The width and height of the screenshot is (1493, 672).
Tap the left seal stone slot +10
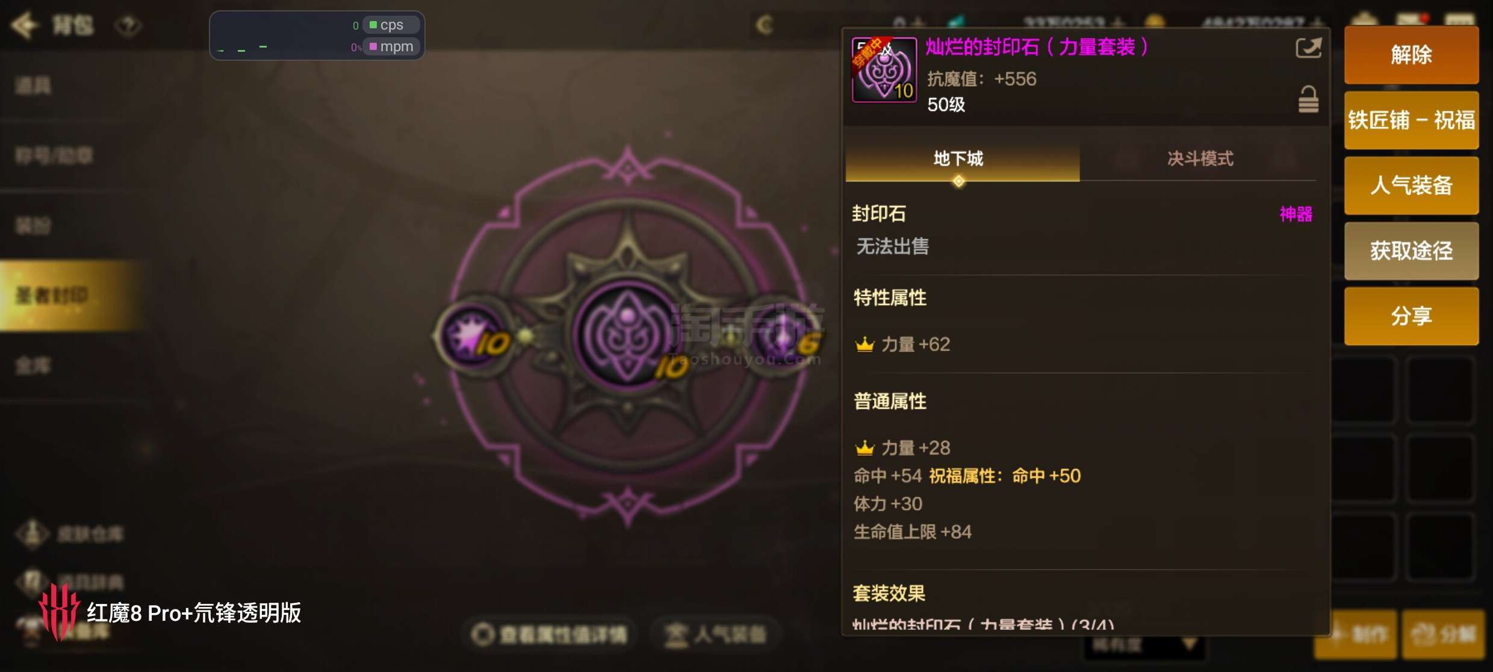(x=476, y=337)
